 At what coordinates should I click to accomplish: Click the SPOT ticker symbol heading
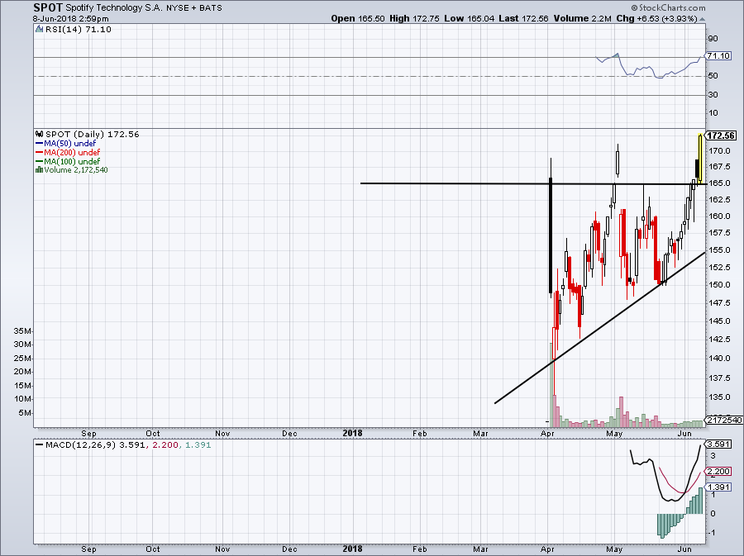(48, 7)
